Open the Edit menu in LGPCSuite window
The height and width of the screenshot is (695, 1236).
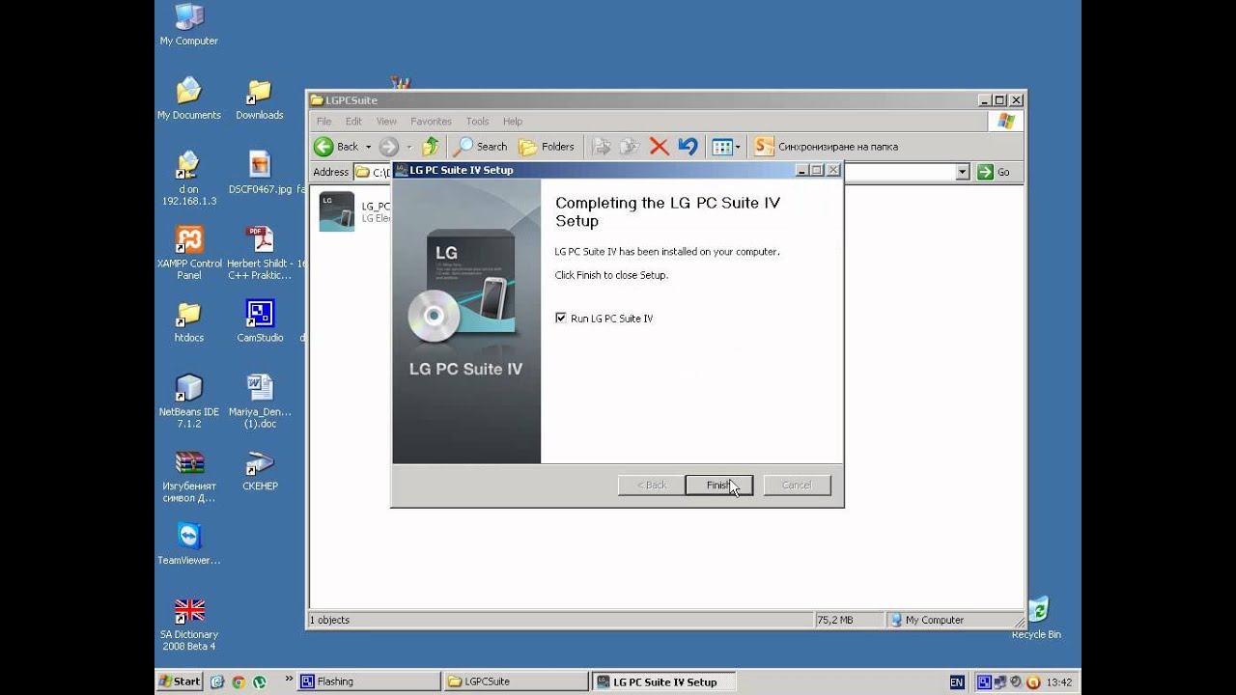point(353,121)
